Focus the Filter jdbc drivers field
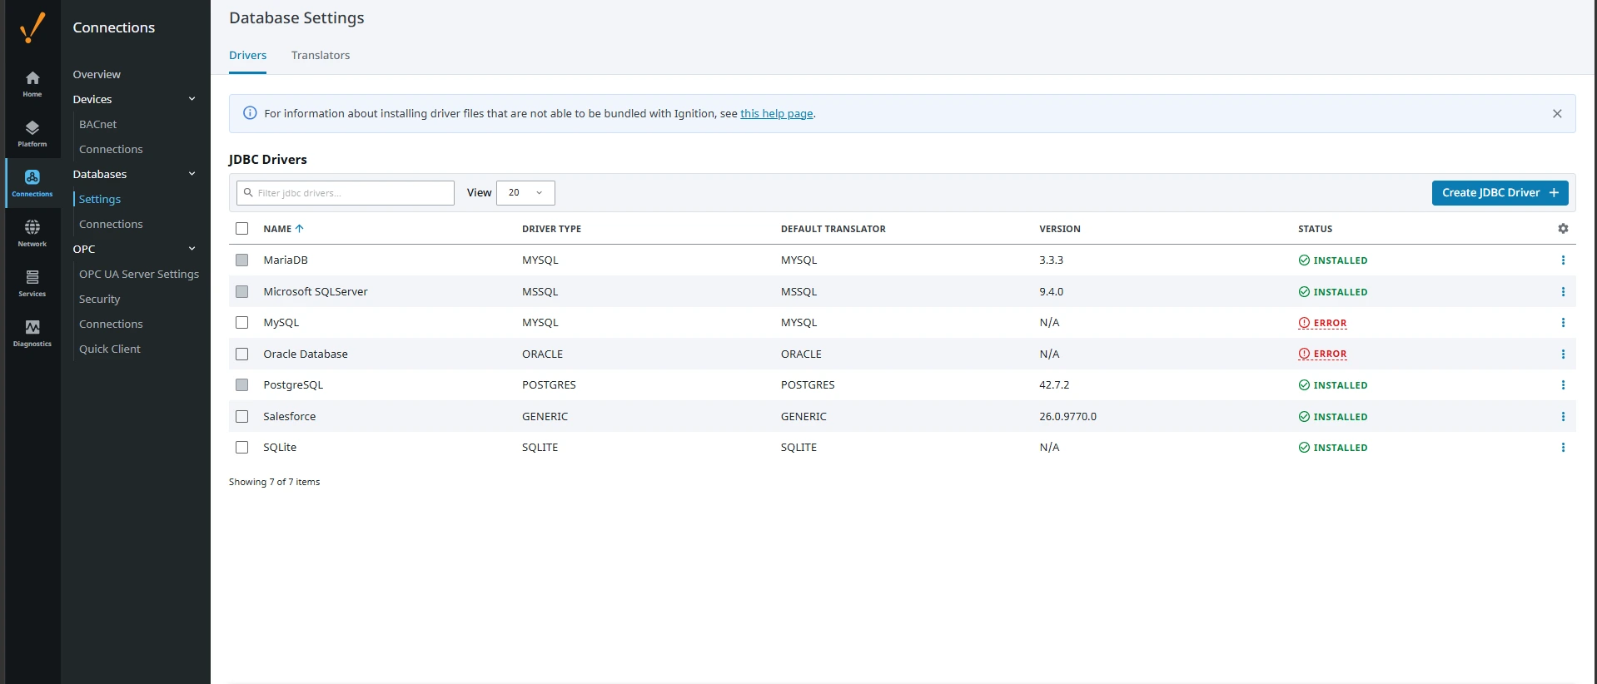The image size is (1597, 684). pos(346,193)
